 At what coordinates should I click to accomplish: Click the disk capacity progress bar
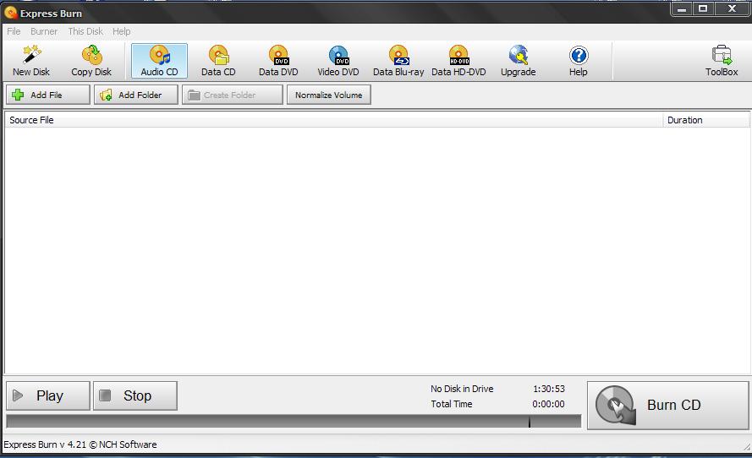[x=294, y=422]
